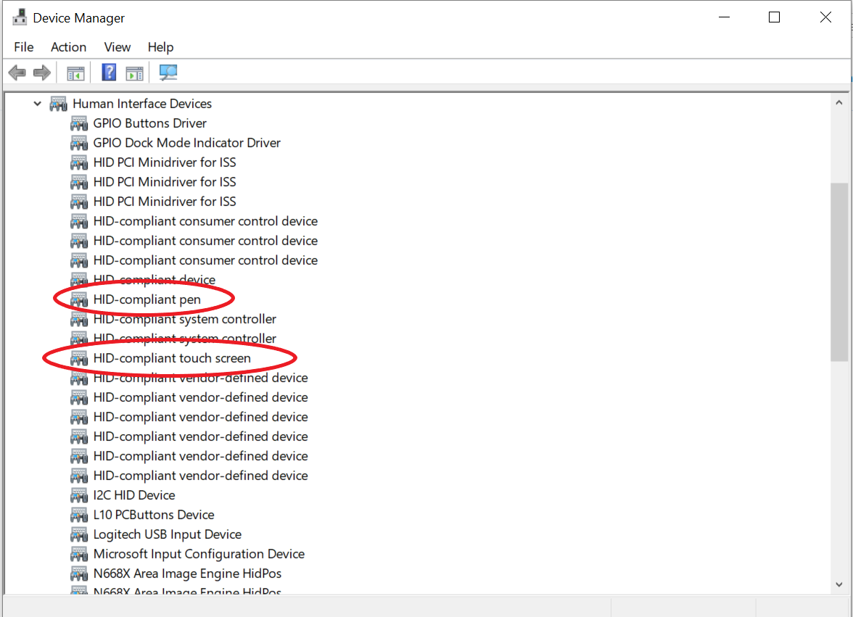Click the Device Manager icon in the title bar
Screen dimensions: 853x617
coord(20,16)
